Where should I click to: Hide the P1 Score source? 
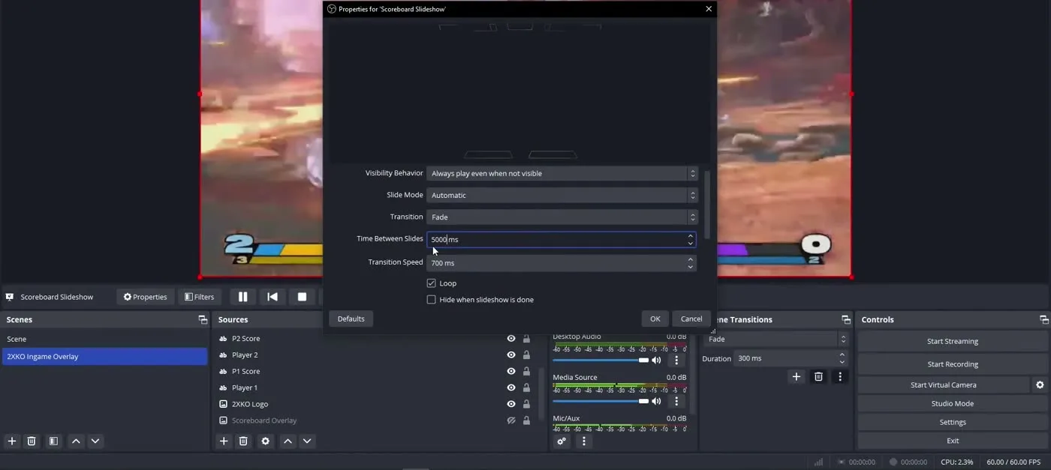click(x=511, y=372)
